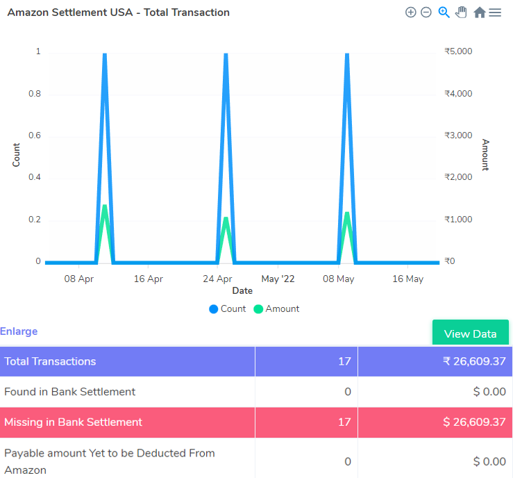Click the May '22 x-axis label
The height and width of the screenshot is (478, 513).
click(278, 279)
